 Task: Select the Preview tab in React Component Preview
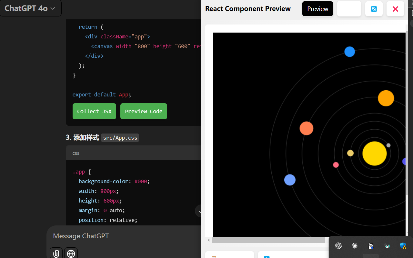[x=317, y=9]
